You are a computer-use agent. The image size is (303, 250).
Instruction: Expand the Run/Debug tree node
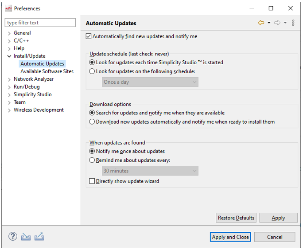coord(9,87)
